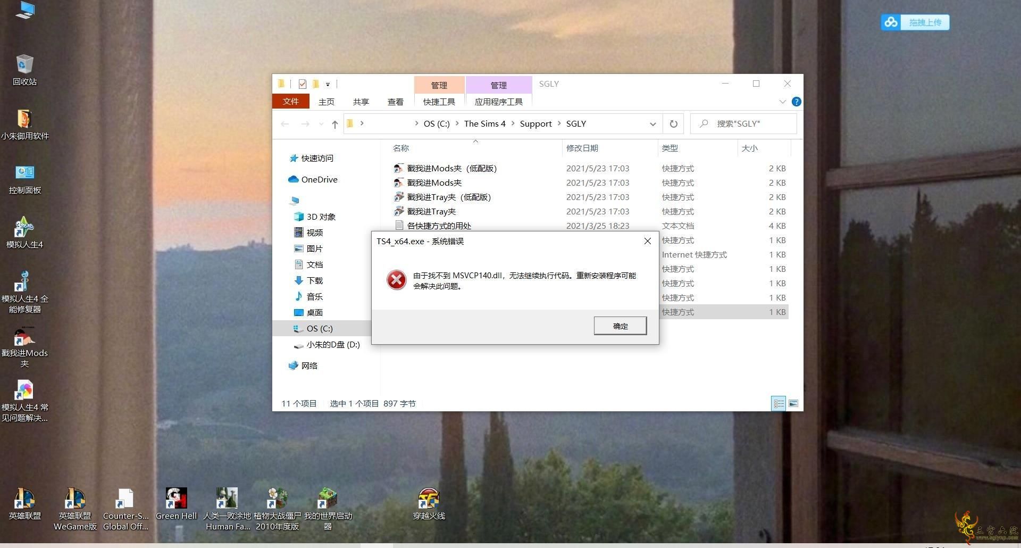
Task: Select 音乐 in navigation pane
Action: 308,296
